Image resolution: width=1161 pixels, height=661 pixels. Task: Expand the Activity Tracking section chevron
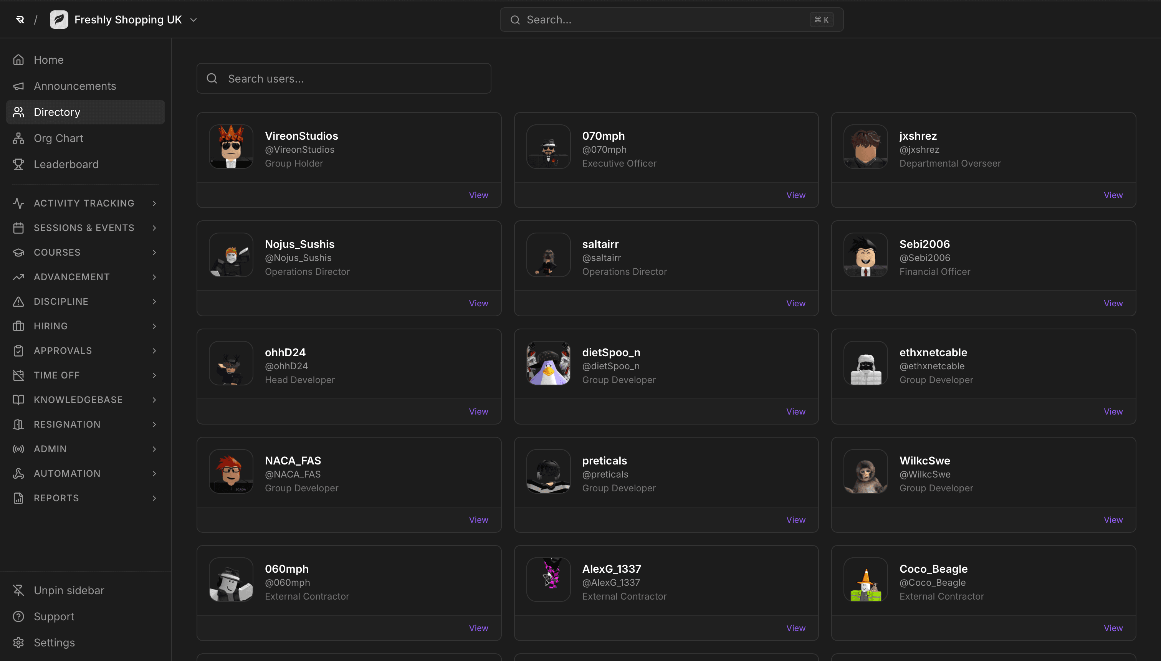pyautogui.click(x=154, y=203)
